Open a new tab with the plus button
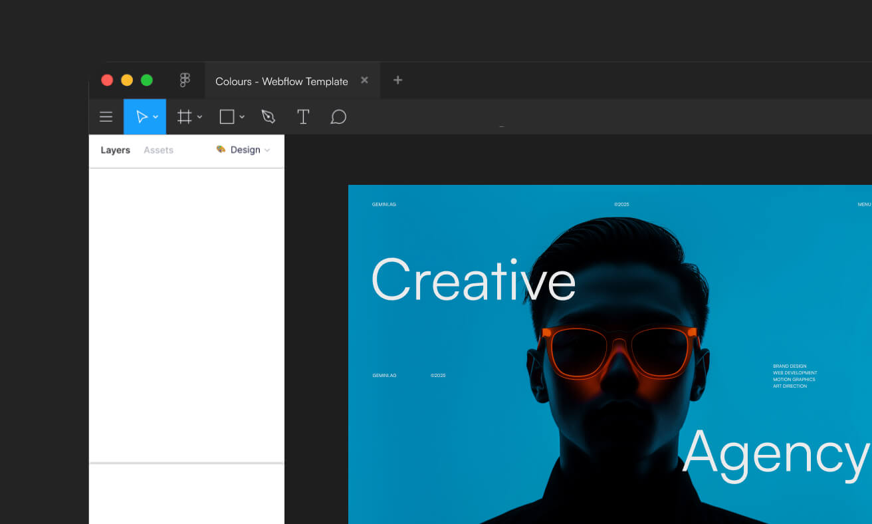Image resolution: width=872 pixels, height=524 pixels. [x=397, y=80]
